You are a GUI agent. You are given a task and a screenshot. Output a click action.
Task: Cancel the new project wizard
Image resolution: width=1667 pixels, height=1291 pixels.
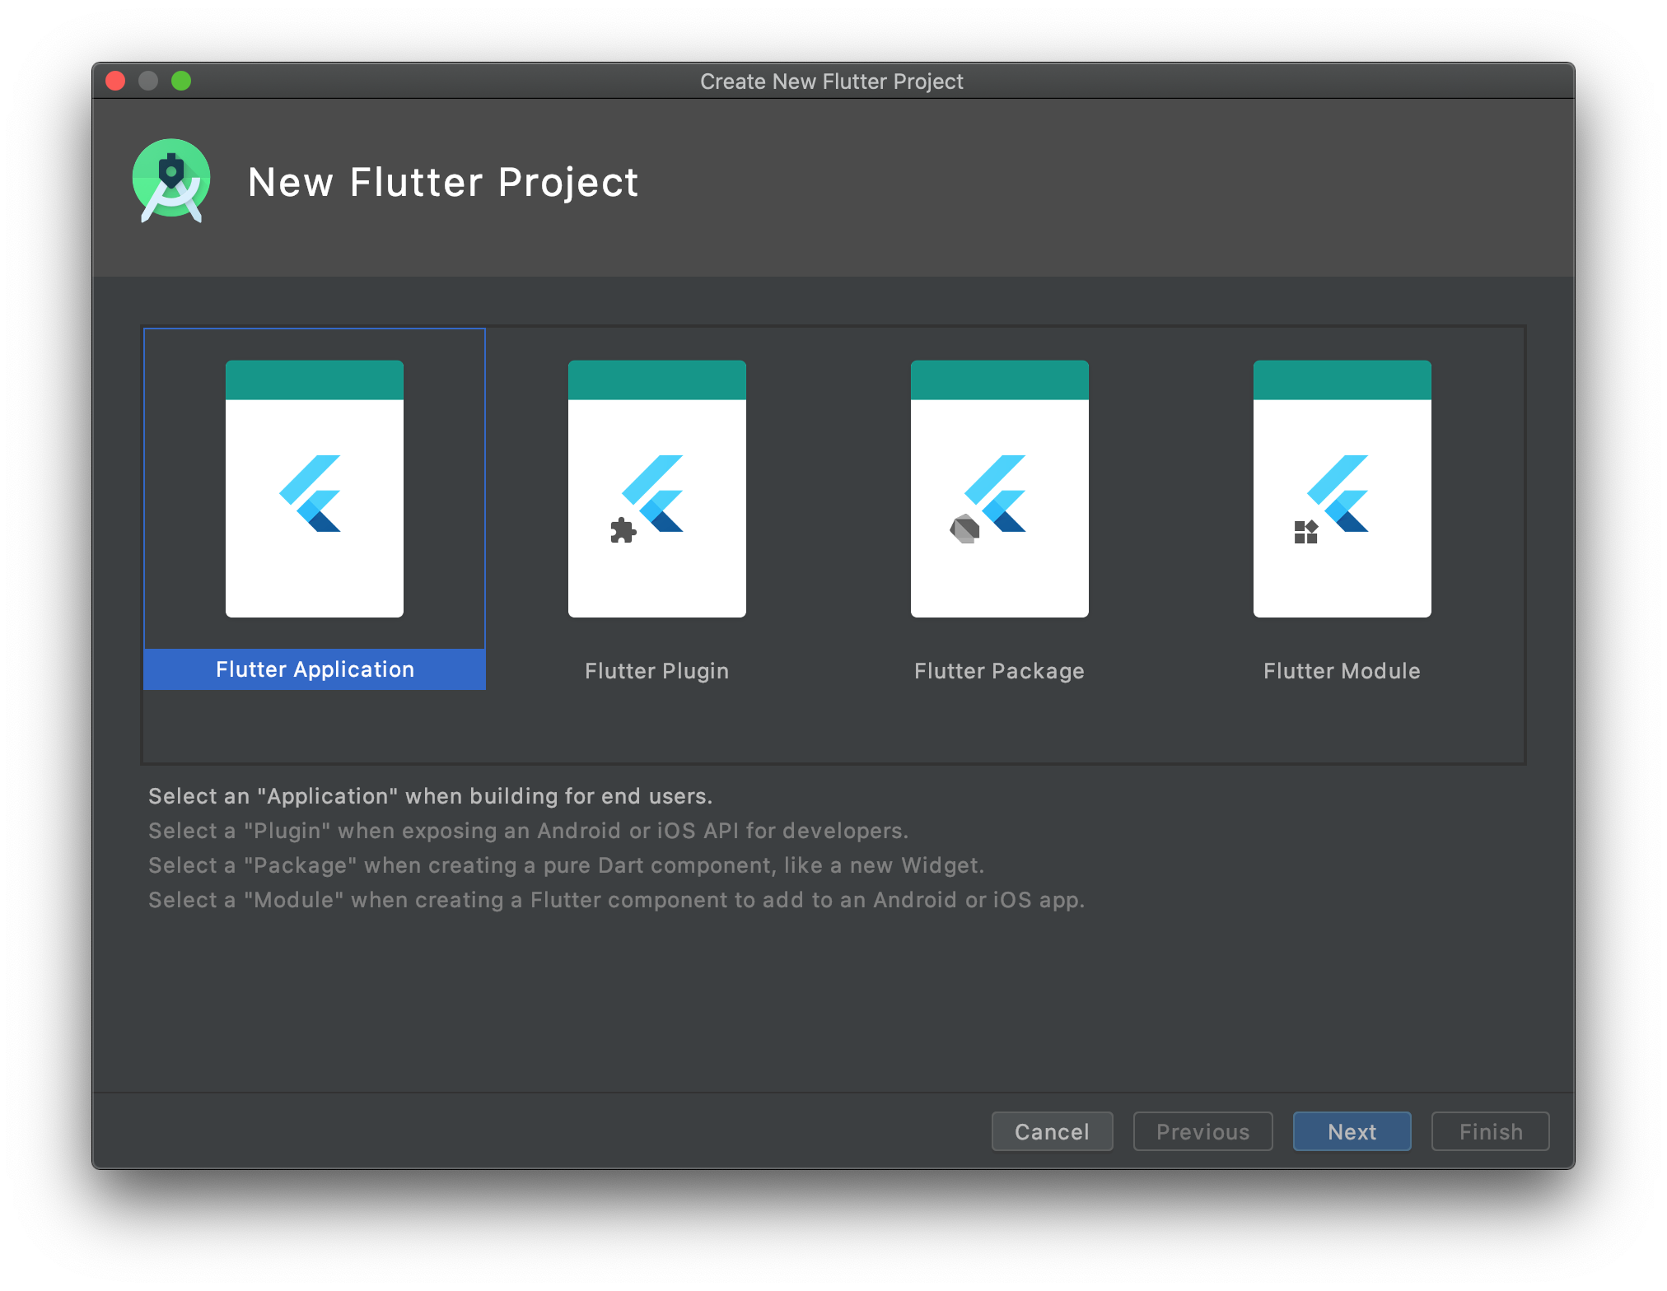(x=1052, y=1131)
